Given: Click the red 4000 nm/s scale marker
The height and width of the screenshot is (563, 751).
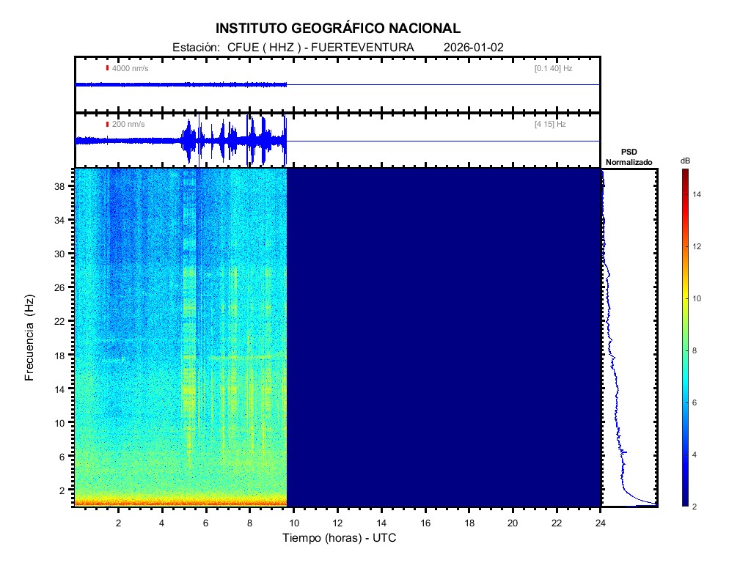Looking at the screenshot, I should pyautogui.click(x=107, y=68).
